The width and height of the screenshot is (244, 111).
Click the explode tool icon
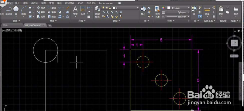[67, 12]
